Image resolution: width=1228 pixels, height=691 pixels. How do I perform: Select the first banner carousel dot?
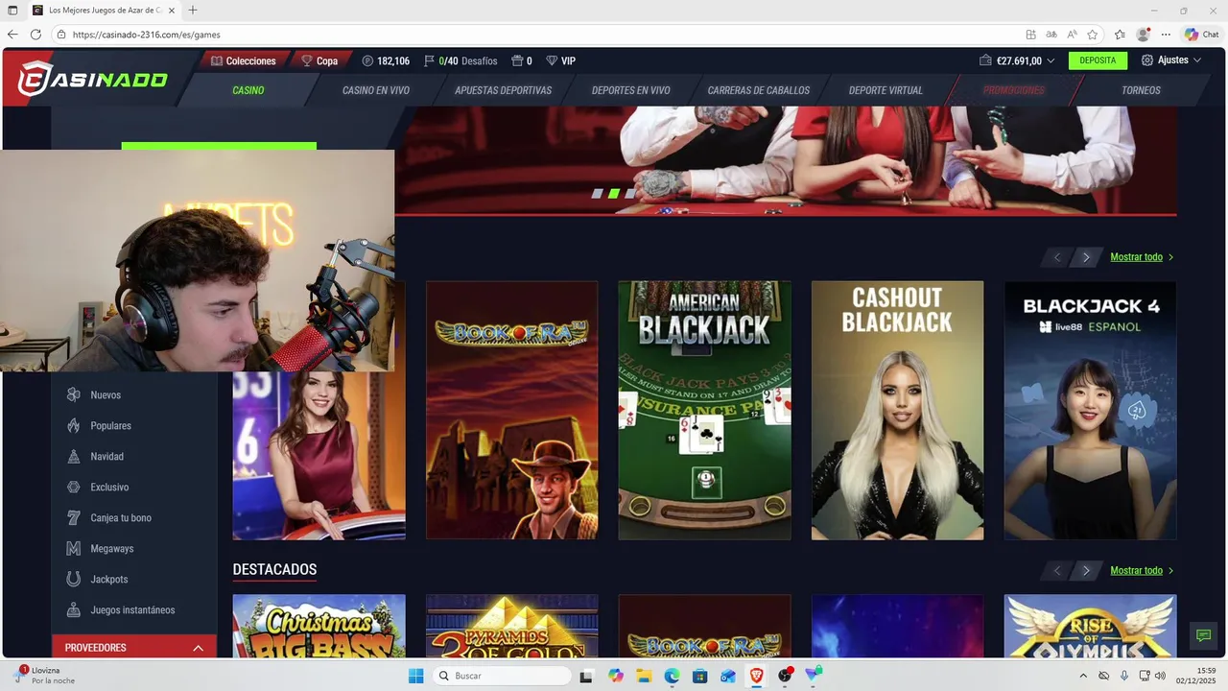click(x=598, y=193)
